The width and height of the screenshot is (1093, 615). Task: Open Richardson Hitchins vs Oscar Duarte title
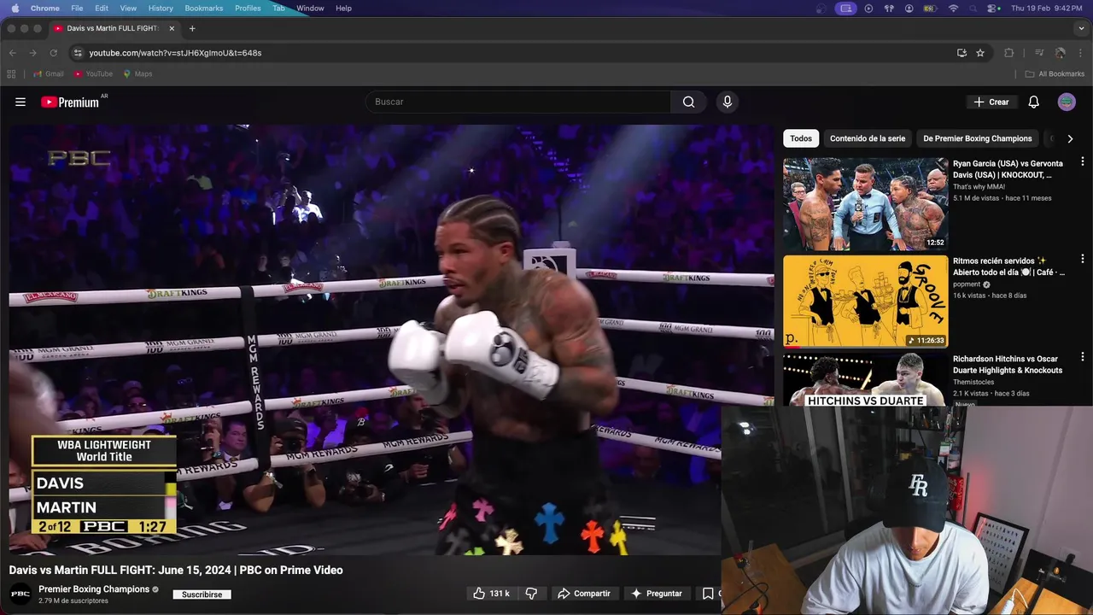pos(1008,365)
